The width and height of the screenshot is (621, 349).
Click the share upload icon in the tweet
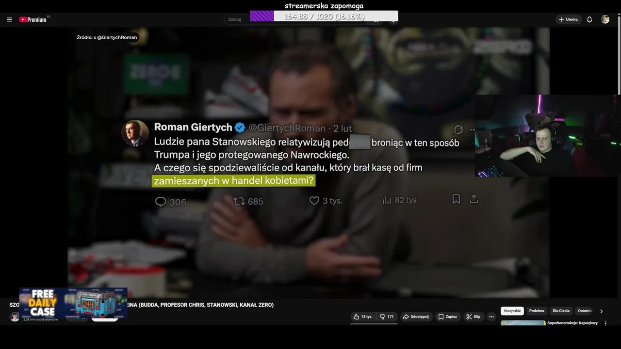(x=474, y=199)
